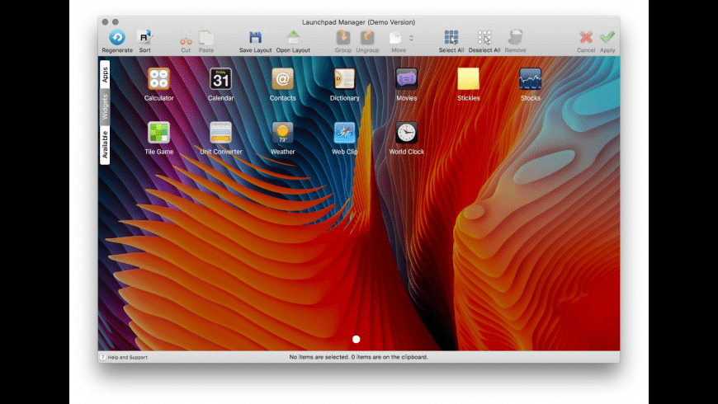Viewport: 718px width, 404px height.
Task: Select the Calculator widget icon
Action: [158, 79]
